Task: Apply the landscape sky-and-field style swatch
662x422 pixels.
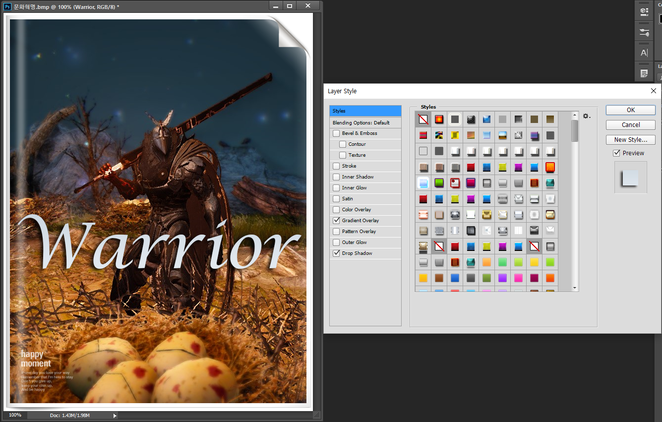Action: pyautogui.click(x=502, y=135)
